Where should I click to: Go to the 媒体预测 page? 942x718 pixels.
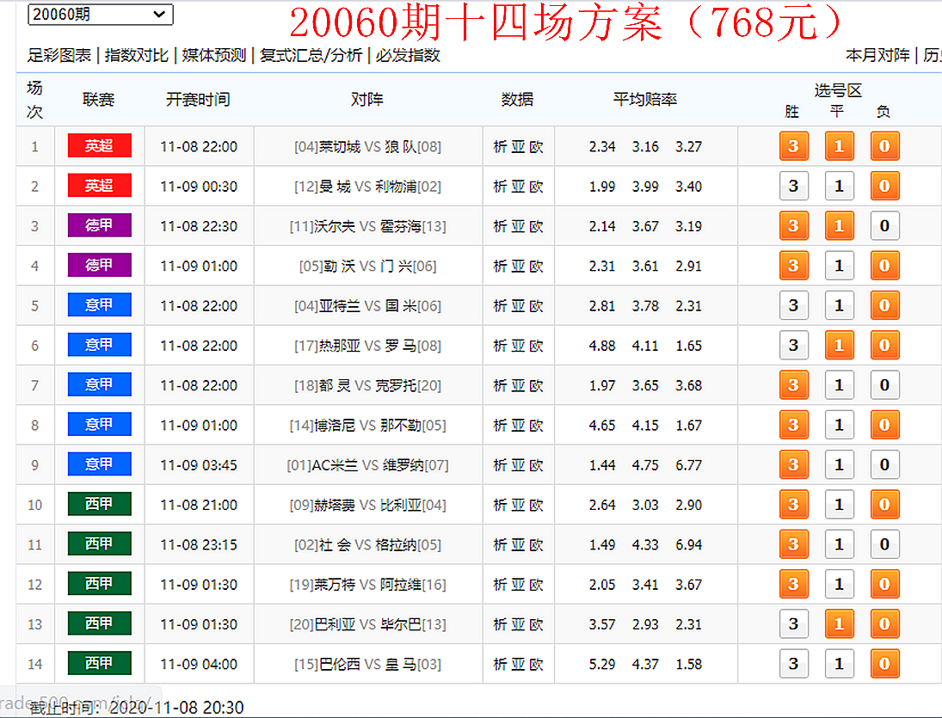tap(213, 56)
